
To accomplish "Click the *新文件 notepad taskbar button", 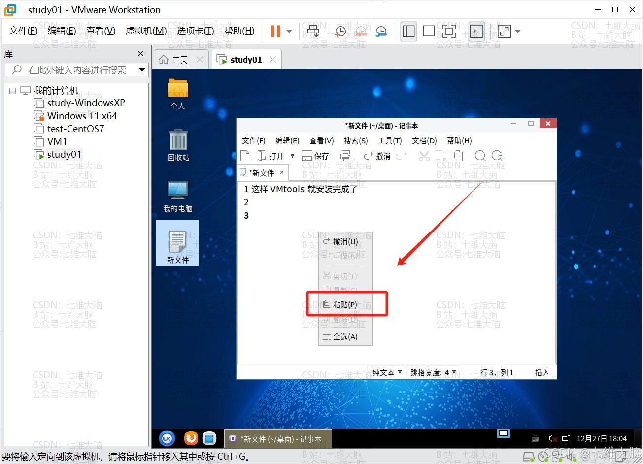I will coord(278,438).
